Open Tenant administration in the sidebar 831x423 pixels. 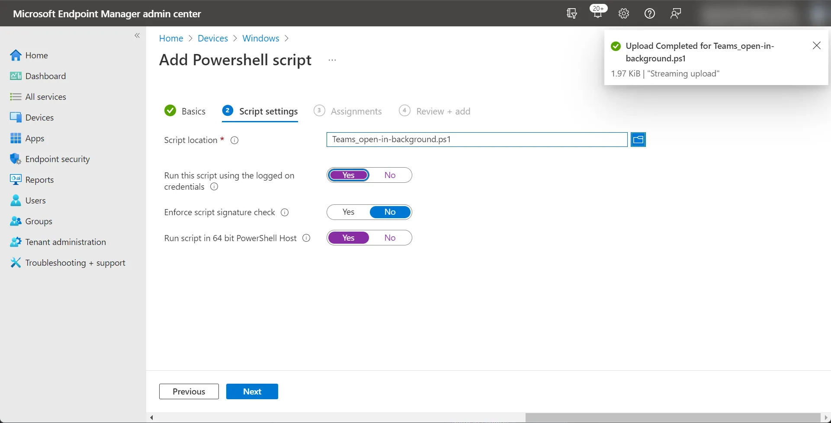(x=66, y=242)
